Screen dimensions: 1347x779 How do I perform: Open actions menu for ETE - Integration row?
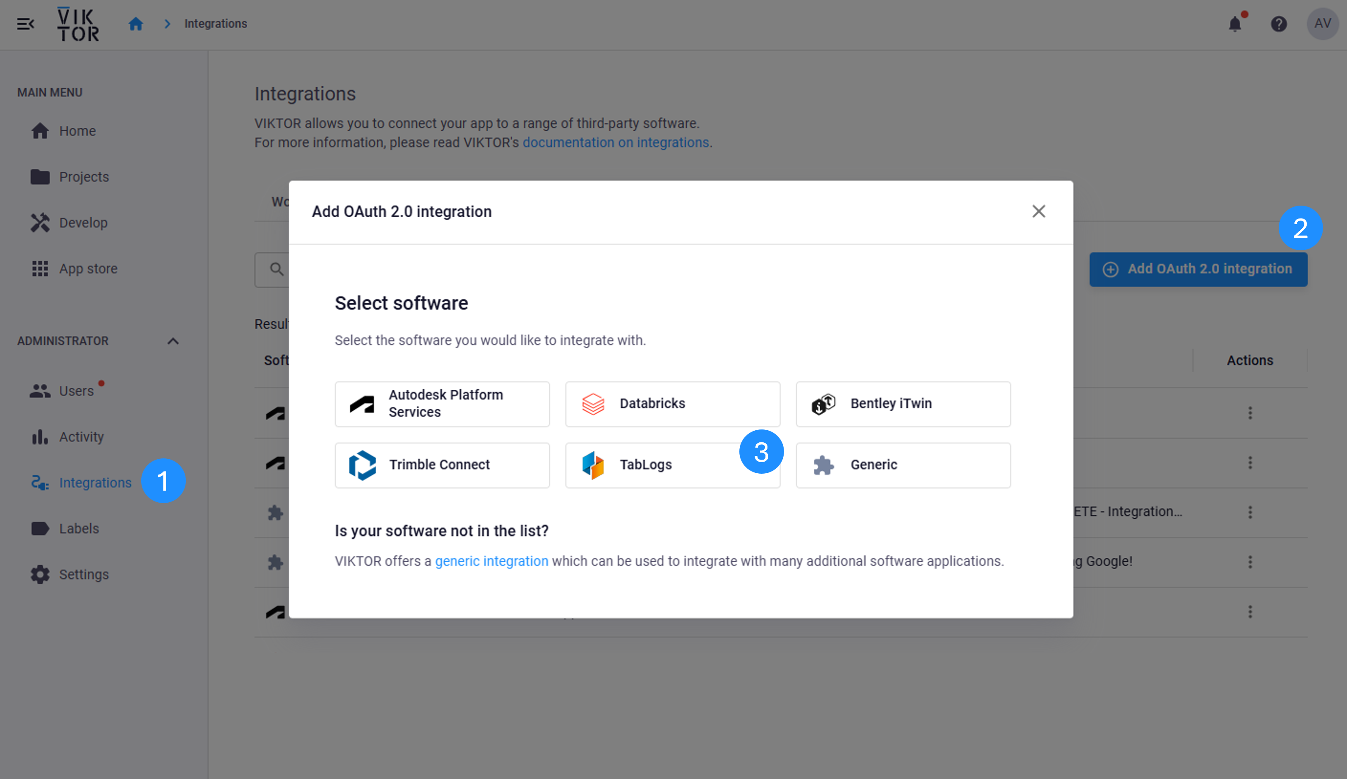1250,513
